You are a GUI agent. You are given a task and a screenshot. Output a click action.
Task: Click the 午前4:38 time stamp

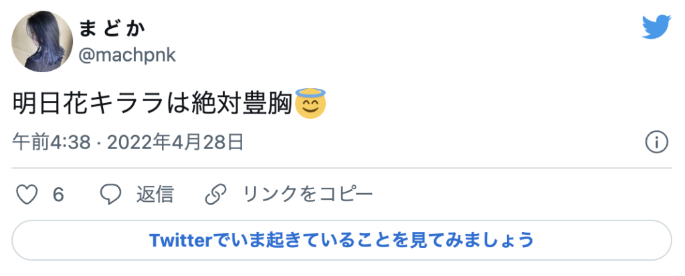tap(52, 143)
